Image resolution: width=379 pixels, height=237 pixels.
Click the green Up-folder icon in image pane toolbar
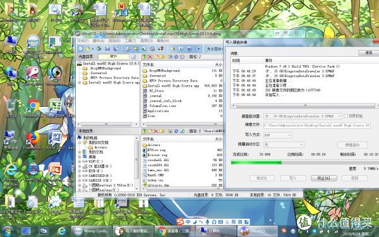(144, 57)
